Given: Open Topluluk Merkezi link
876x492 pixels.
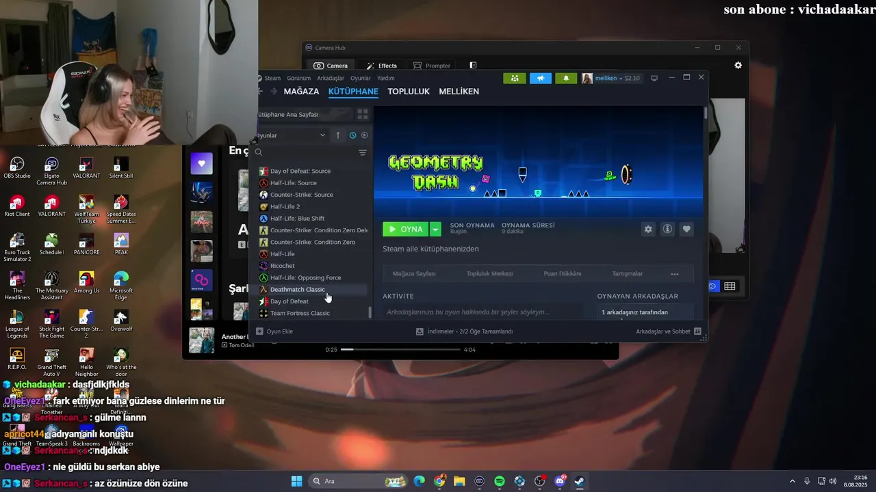Looking at the screenshot, I should click(489, 273).
